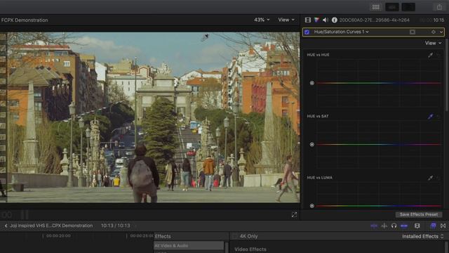The width and height of the screenshot is (449, 253).
Task: Click the project name Joji Inspired VHS
Action: [51, 226]
